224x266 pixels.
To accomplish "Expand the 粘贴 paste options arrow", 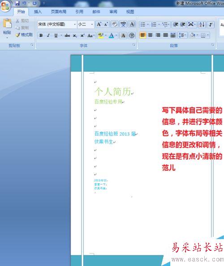I will (7, 38).
